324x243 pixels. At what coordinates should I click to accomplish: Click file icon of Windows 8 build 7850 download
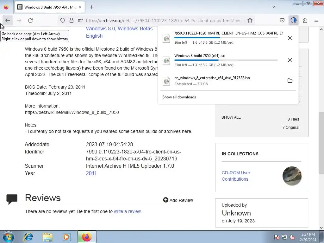tap(166, 60)
